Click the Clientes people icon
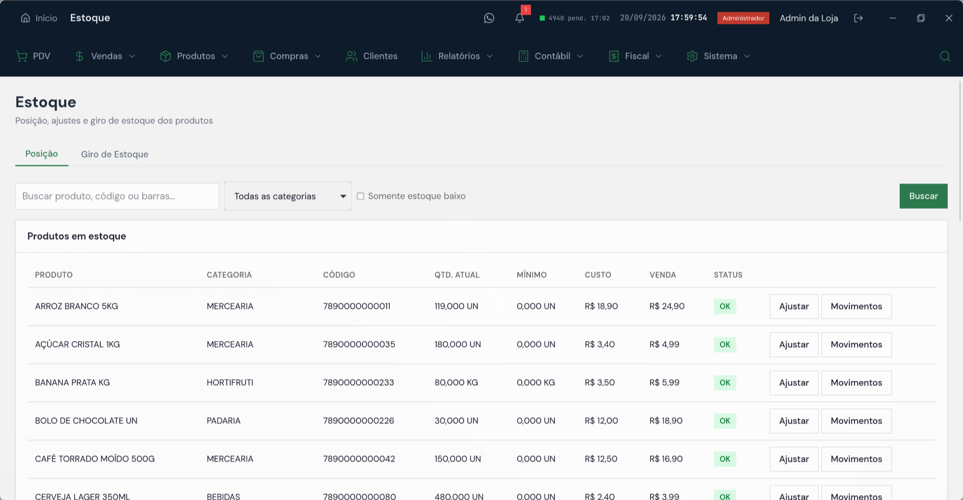This screenshot has width=963, height=500. point(351,56)
